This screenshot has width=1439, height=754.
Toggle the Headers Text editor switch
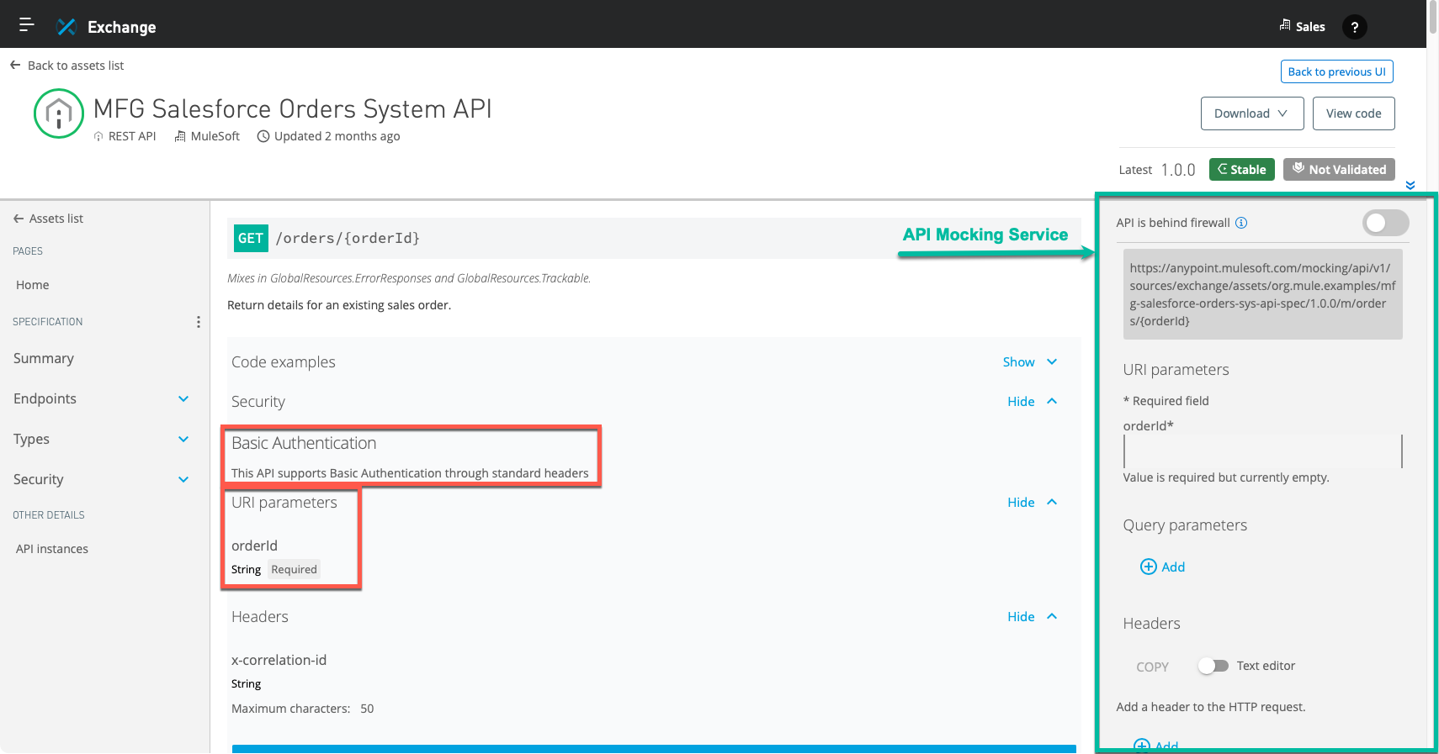pos(1213,666)
